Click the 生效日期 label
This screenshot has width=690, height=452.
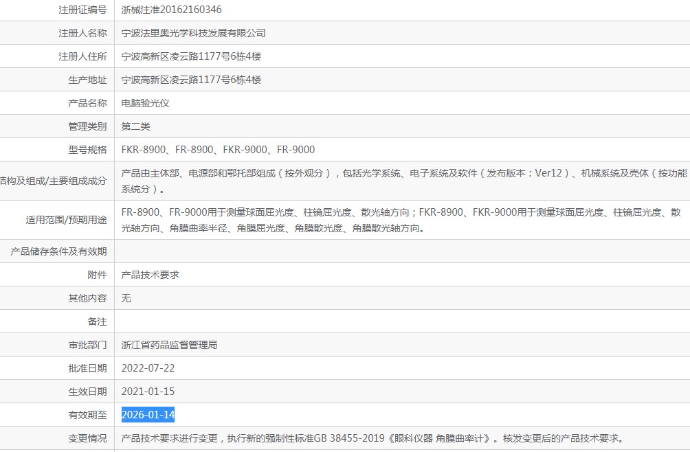[87, 391]
